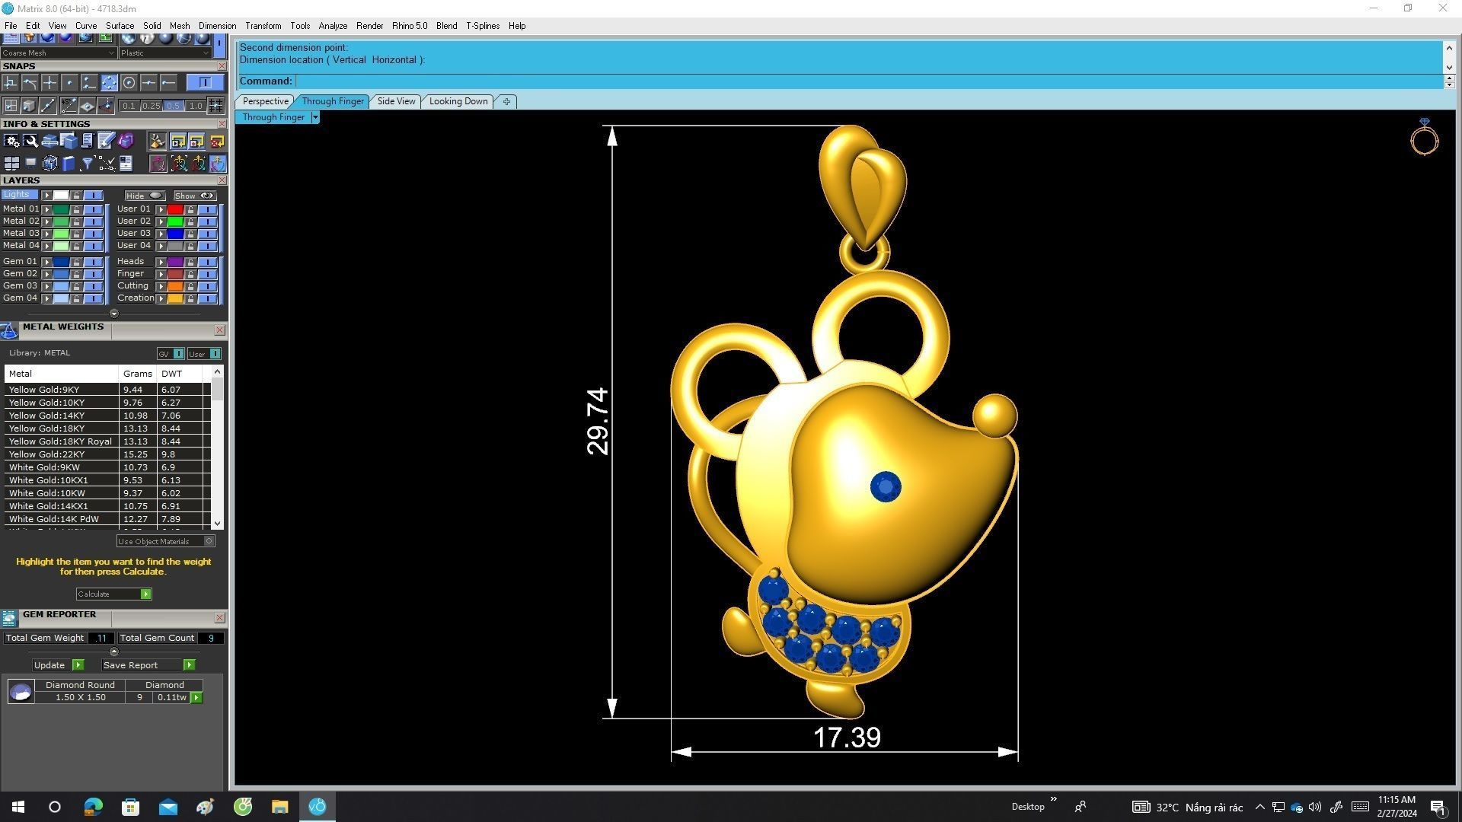Open the Mail app from taskbar

click(168, 807)
